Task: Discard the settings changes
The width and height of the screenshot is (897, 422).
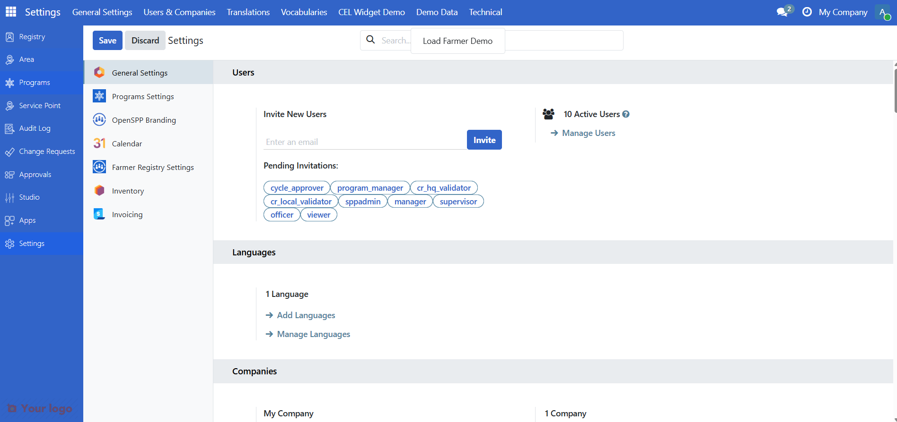Action: point(145,41)
